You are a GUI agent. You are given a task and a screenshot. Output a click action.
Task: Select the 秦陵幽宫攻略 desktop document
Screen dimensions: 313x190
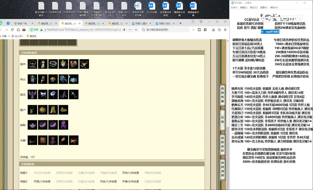tap(193, 9)
